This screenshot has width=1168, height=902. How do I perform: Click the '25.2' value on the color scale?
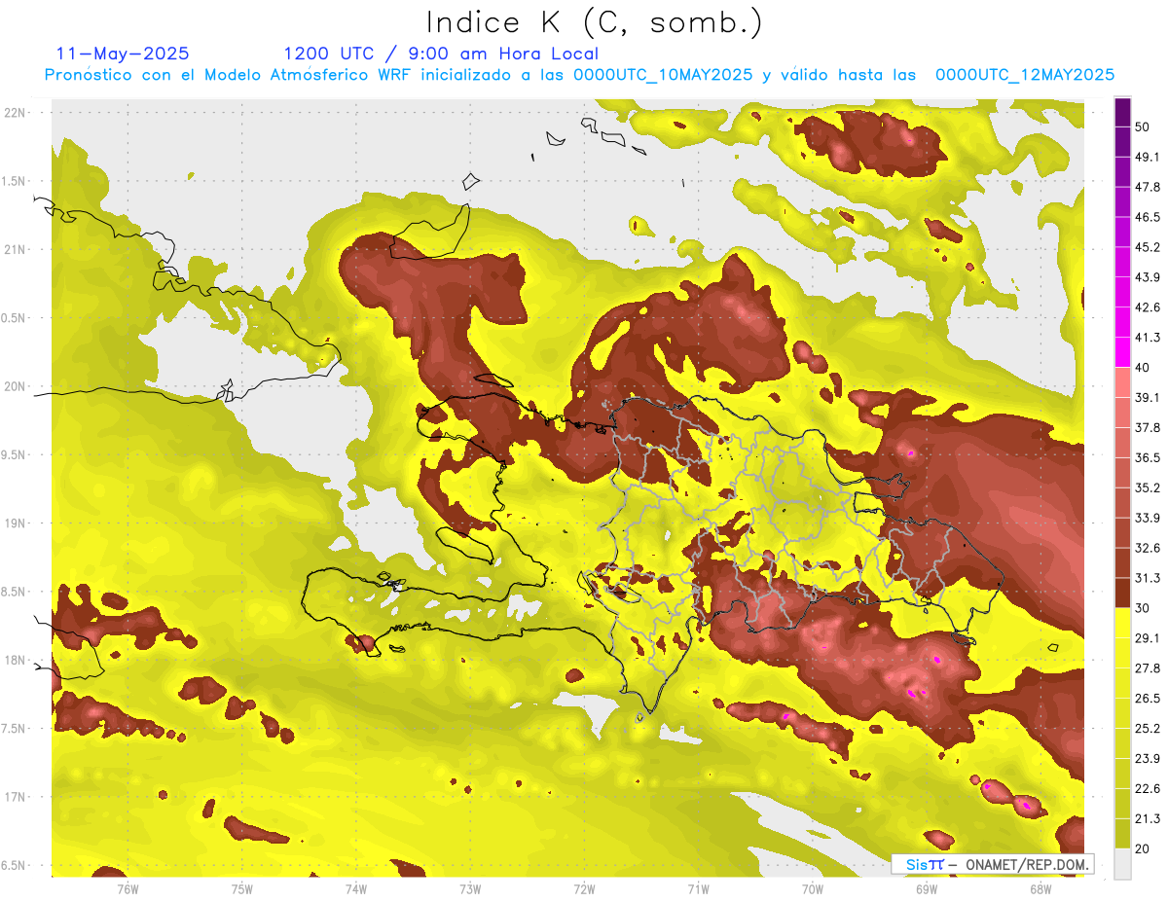[x=1147, y=729]
